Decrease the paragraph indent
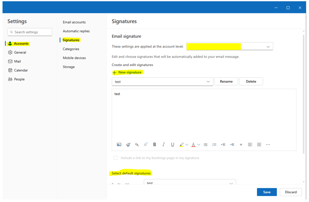This screenshot has width=309, height=202. click(x=223, y=145)
